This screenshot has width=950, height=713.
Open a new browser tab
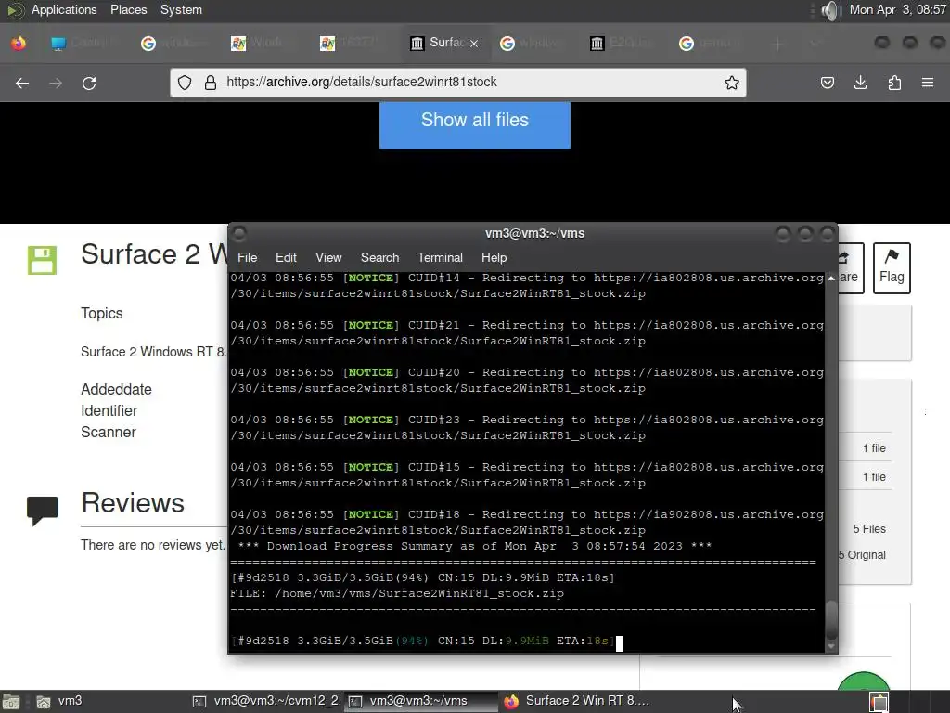(778, 43)
